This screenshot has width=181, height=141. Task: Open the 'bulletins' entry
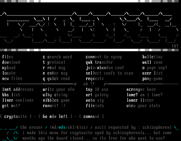(152, 57)
